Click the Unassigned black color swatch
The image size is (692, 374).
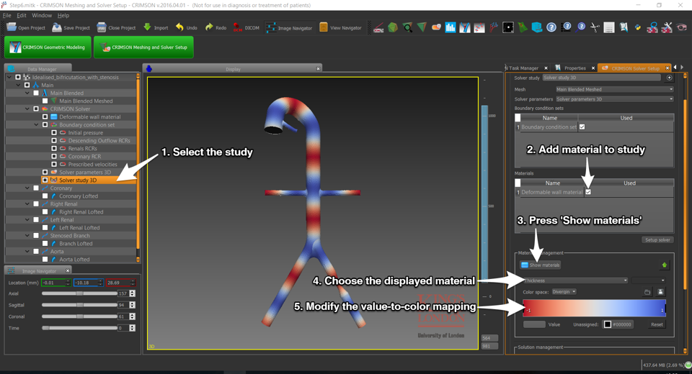point(608,324)
